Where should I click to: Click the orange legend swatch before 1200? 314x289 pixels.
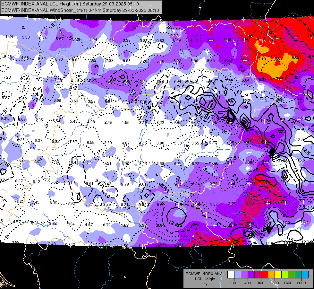(x=271, y=275)
